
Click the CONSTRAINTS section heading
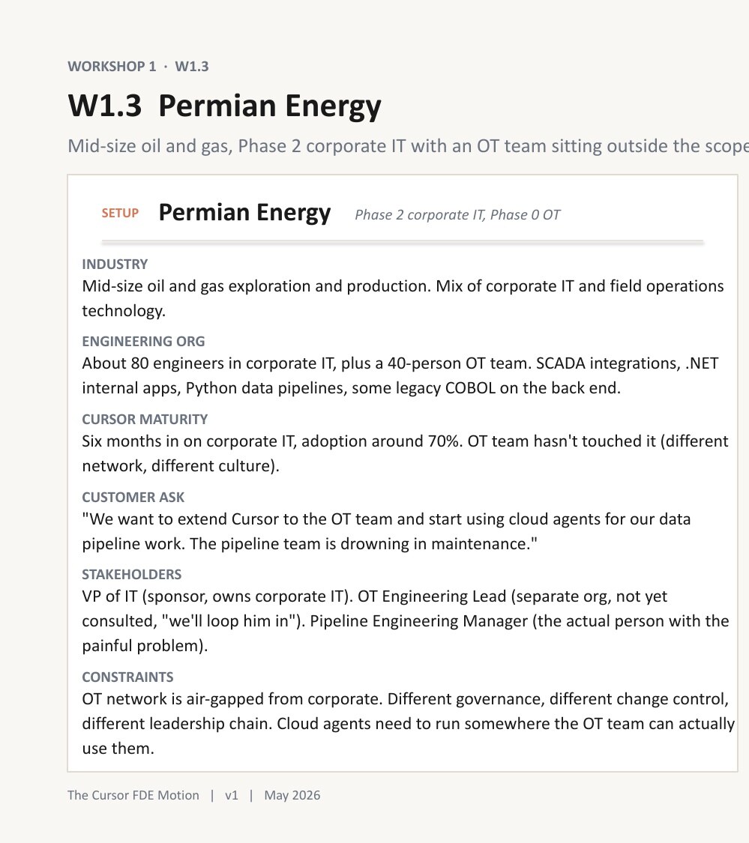127,677
